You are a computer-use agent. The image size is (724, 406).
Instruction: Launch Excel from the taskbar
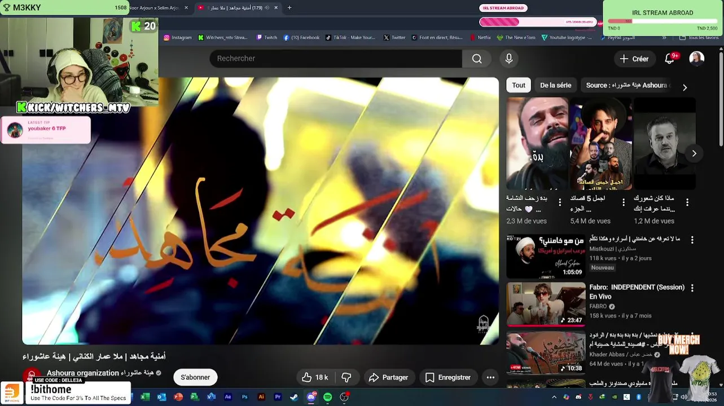[144, 397]
